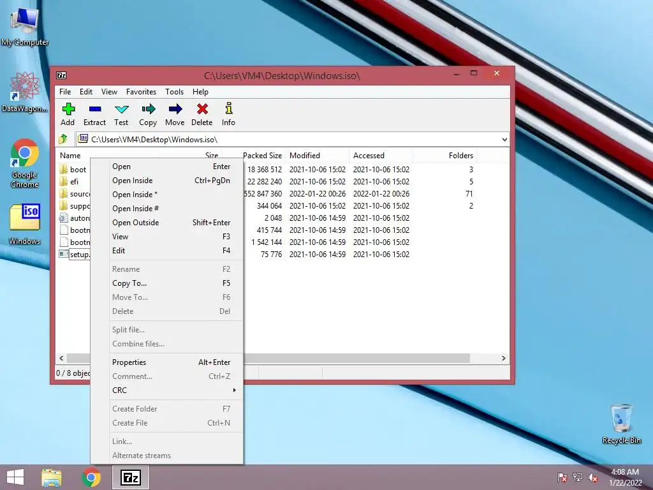Click the red Delete toolbar icon
This screenshot has height=490, width=653.
[202, 109]
